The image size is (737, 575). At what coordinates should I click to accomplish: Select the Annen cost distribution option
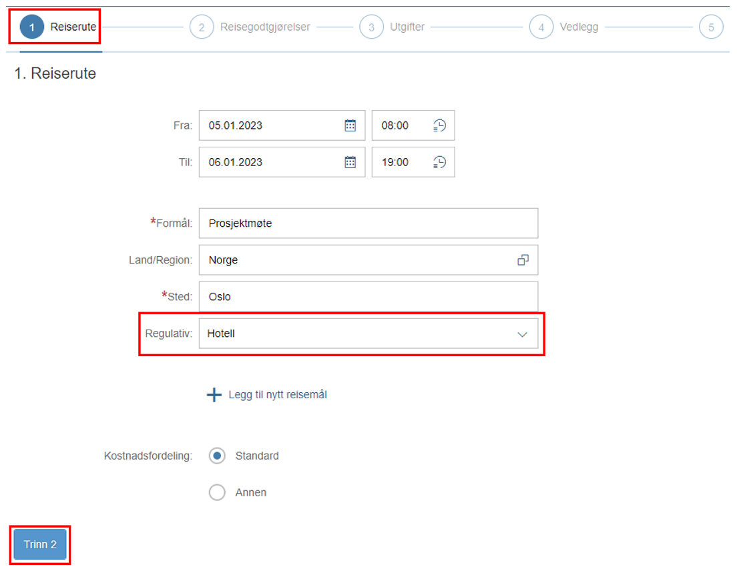pyautogui.click(x=217, y=492)
